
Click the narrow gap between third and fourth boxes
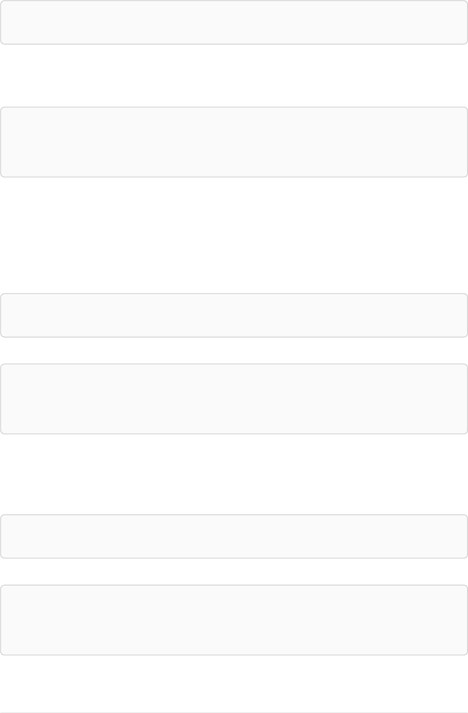tap(234, 350)
